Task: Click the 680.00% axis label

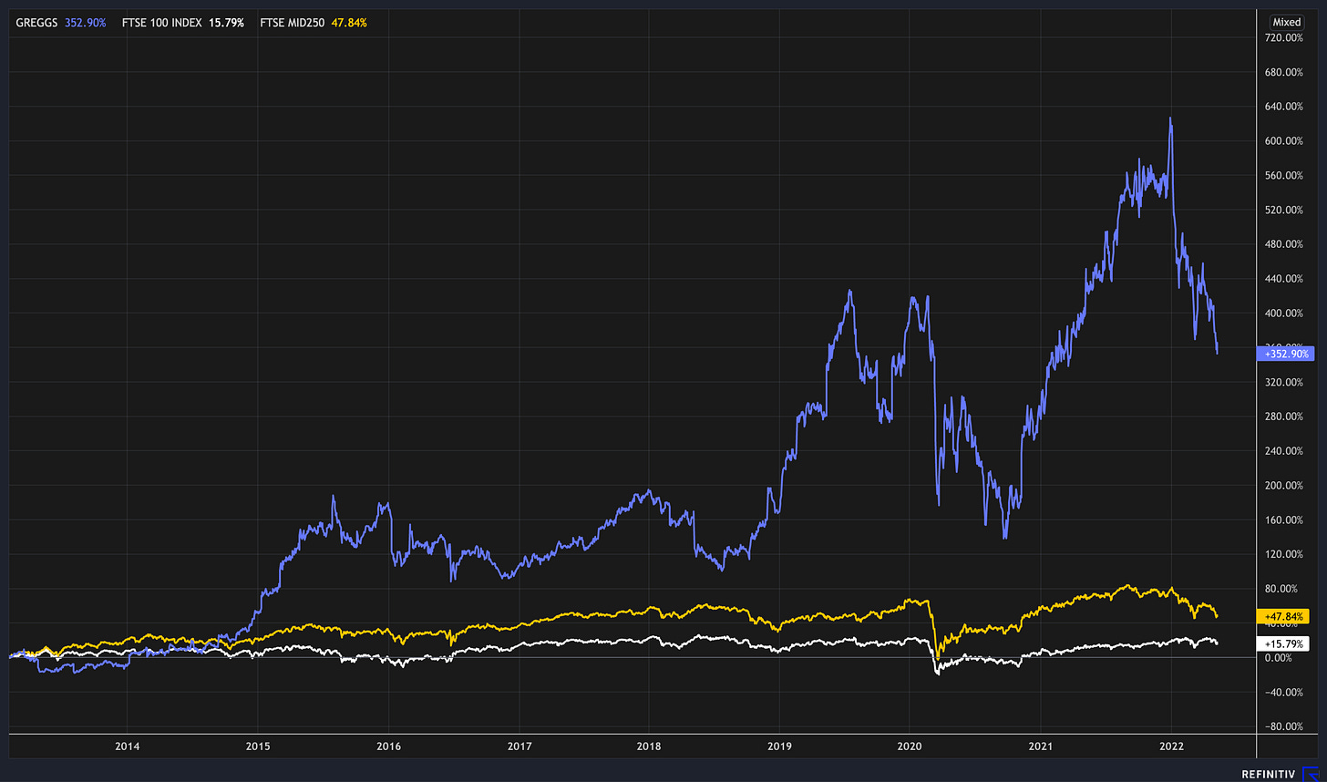Action: pyautogui.click(x=1282, y=72)
